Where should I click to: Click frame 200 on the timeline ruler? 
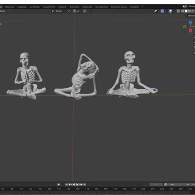pyautogui.click(x=143, y=189)
